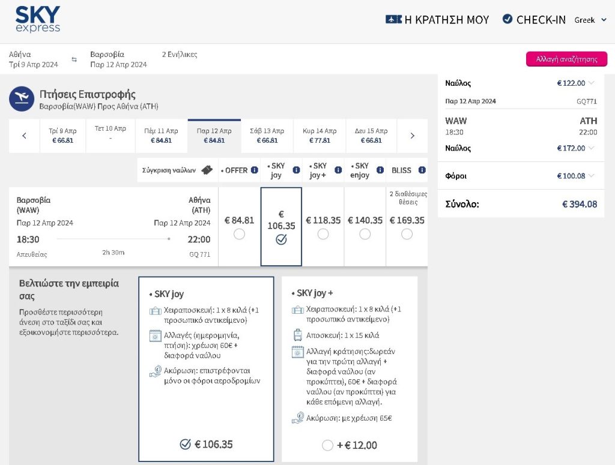Show previous dates with left arrow
615x465 pixels.
(x=24, y=136)
